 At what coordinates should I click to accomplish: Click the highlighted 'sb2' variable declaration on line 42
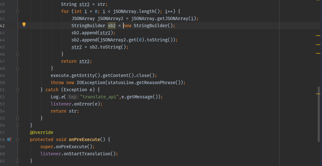[x=112, y=26]
